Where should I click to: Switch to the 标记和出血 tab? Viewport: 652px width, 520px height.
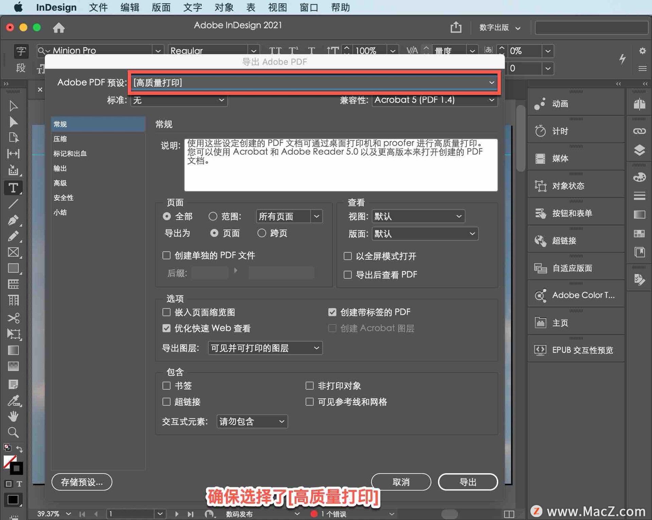coord(98,153)
